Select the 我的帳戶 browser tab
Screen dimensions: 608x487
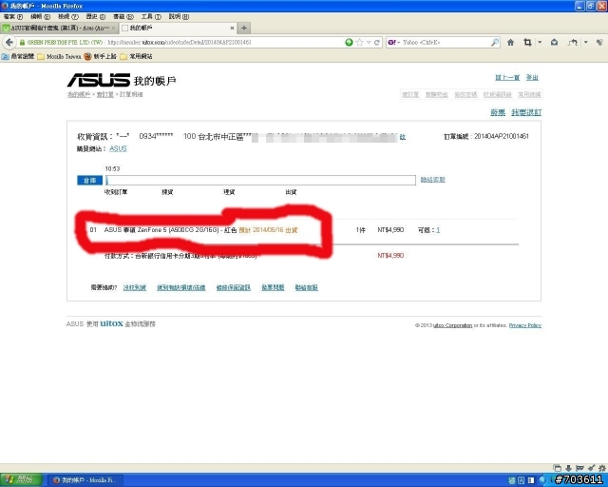pos(178,28)
